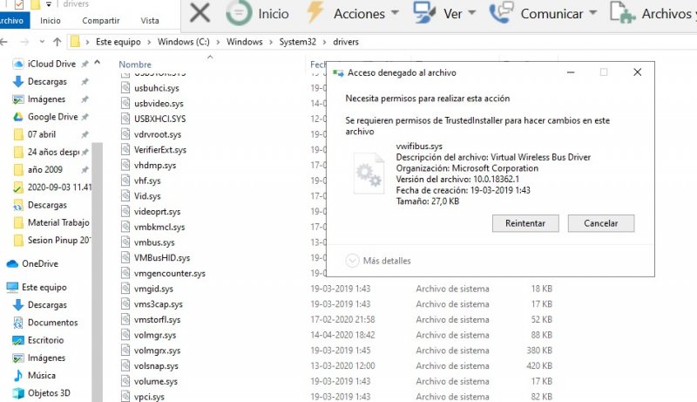Go up one folder level arrow
This screenshot has height=402, width=697.
pos(57,42)
